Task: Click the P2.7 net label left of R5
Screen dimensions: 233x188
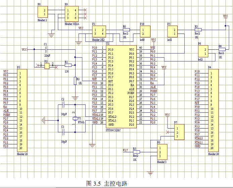Action: point(125,150)
